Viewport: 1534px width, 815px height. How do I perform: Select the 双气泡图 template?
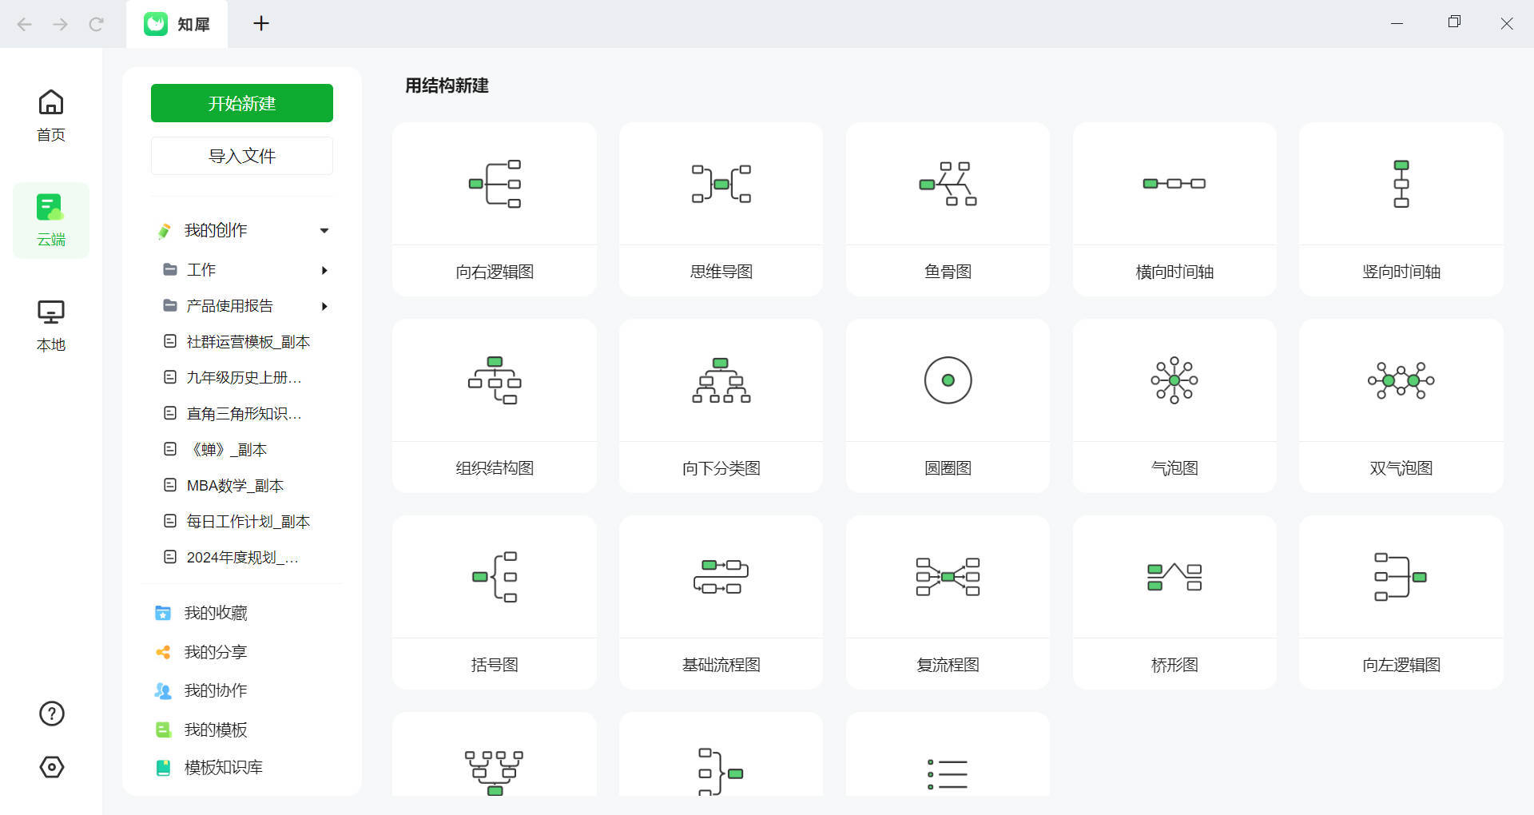pos(1400,406)
